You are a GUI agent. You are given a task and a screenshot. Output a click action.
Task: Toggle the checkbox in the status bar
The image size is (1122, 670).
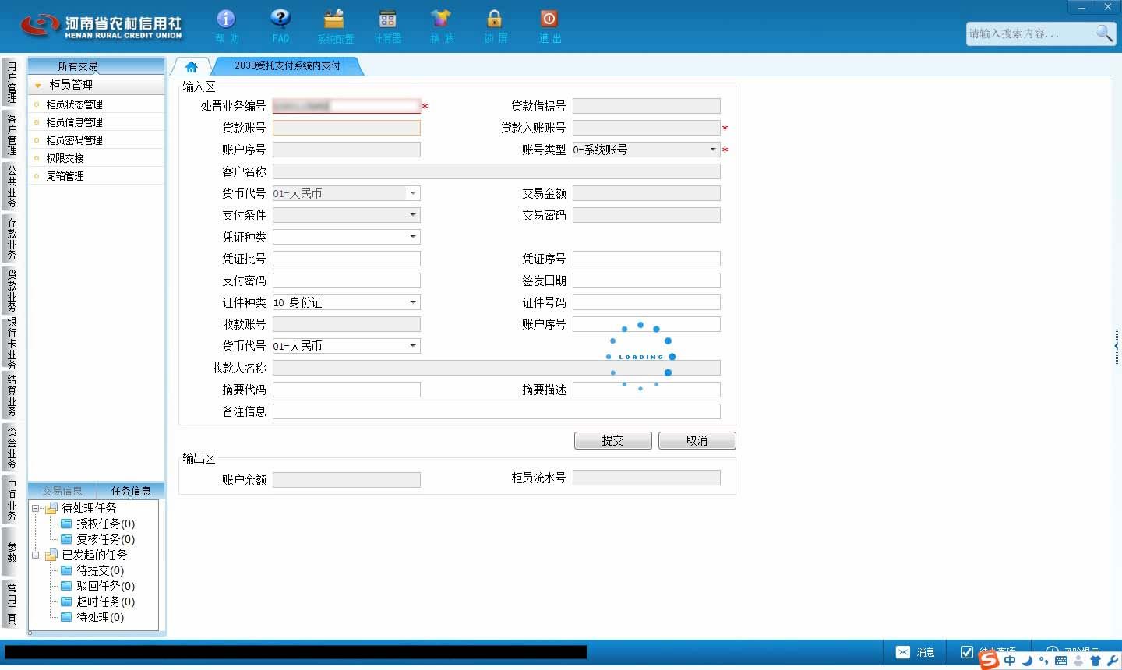967,652
